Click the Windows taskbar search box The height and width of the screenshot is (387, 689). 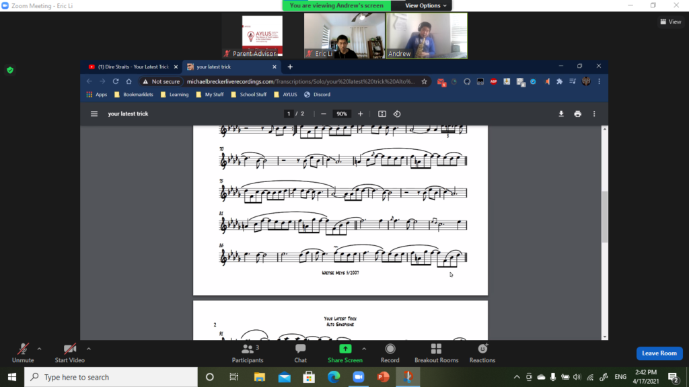[x=111, y=377]
